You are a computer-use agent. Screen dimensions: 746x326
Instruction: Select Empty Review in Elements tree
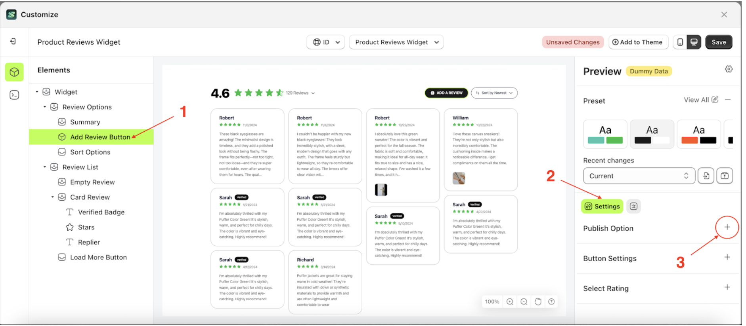coord(92,182)
